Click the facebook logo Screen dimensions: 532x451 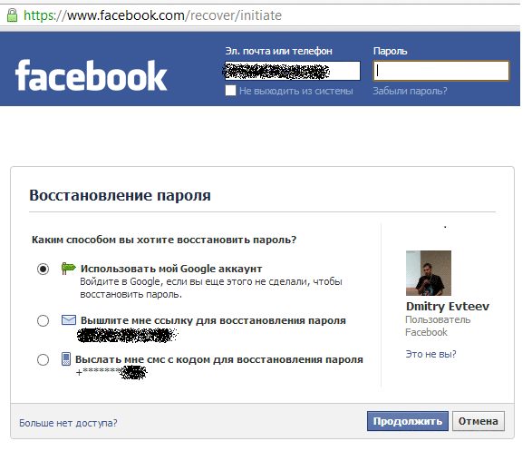[92, 75]
